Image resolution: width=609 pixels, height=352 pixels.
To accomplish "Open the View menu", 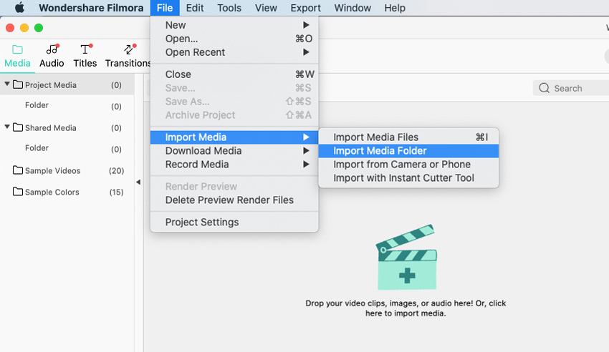I will coord(266,8).
